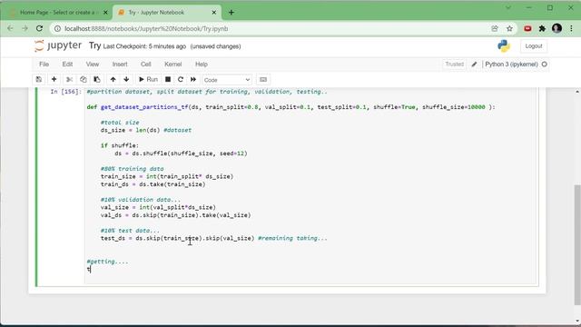The width and height of the screenshot is (581, 327).
Task: Run the selected cell
Action: point(148,80)
